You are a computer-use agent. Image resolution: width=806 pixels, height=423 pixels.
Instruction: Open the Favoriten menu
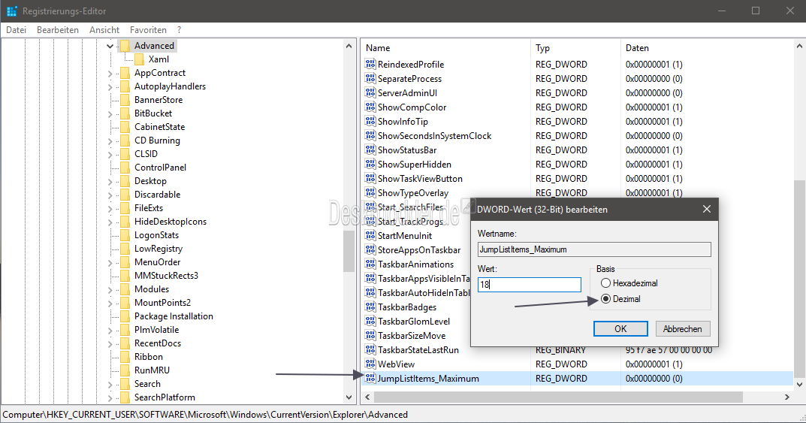(148, 30)
